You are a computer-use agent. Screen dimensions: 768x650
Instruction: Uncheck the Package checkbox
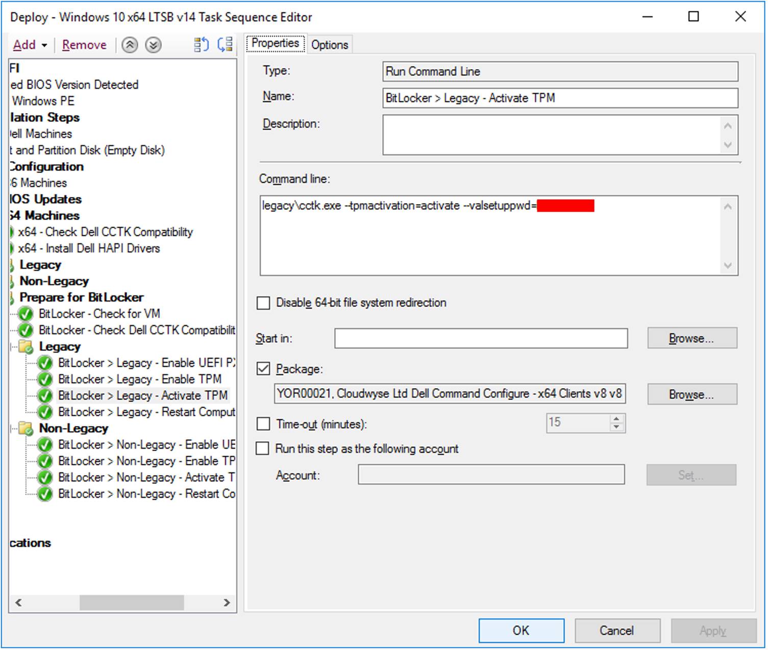click(263, 369)
